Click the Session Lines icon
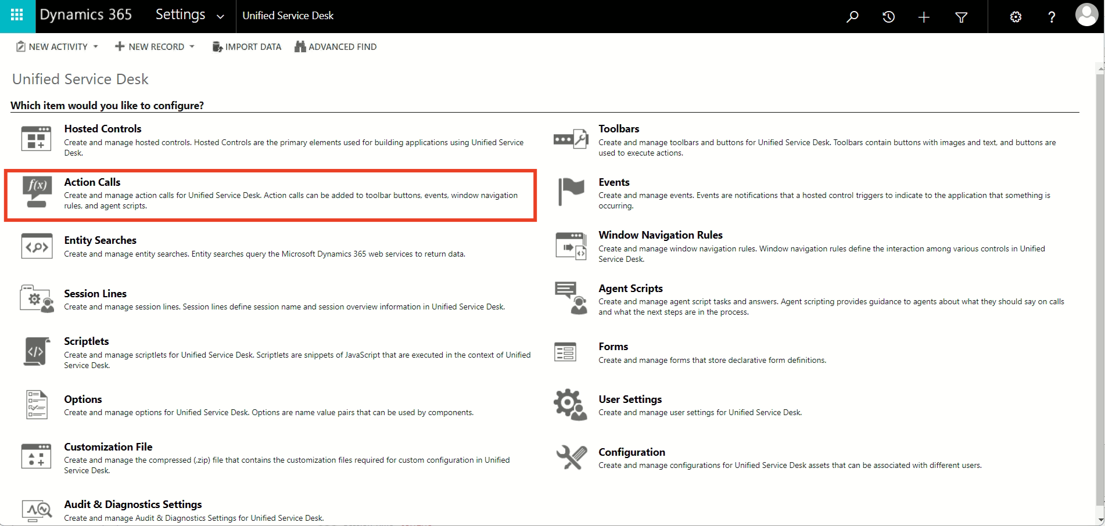This screenshot has width=1105, height=526. pos(37,298)
